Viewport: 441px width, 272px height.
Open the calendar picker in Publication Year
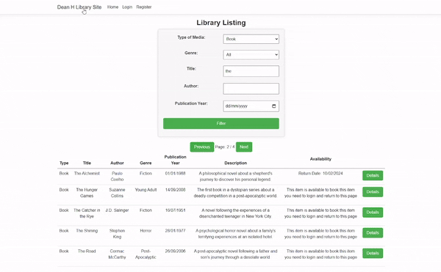[274, 106]
